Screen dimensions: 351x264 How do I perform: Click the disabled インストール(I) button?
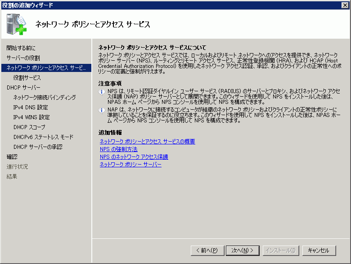281,251
